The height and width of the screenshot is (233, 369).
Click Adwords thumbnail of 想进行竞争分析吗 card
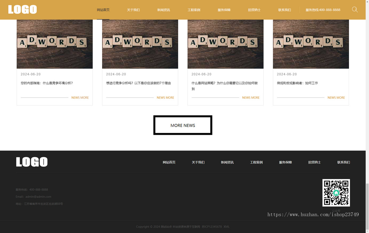pyautogui.click(x=140, y=44)
